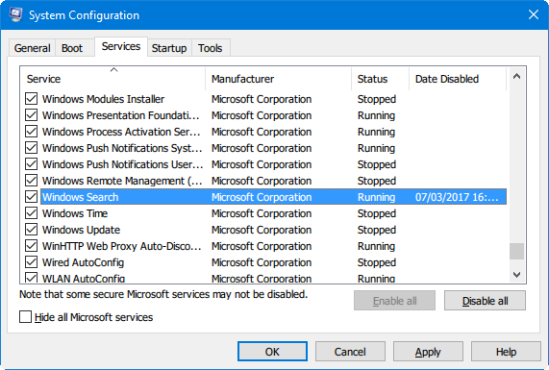Open the Tools tab
The image size is (549, 370).
click(x=210, y=48)
